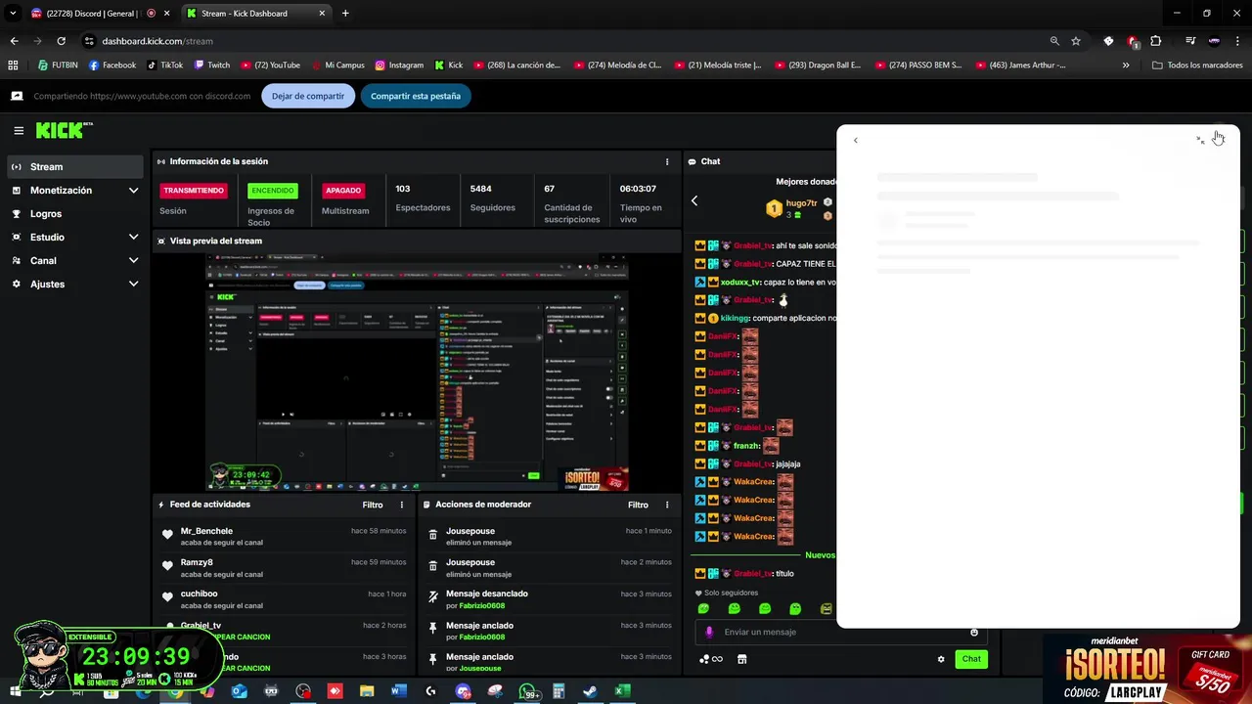
Task: Open Word from the taskbar
Action: point(398,691)
